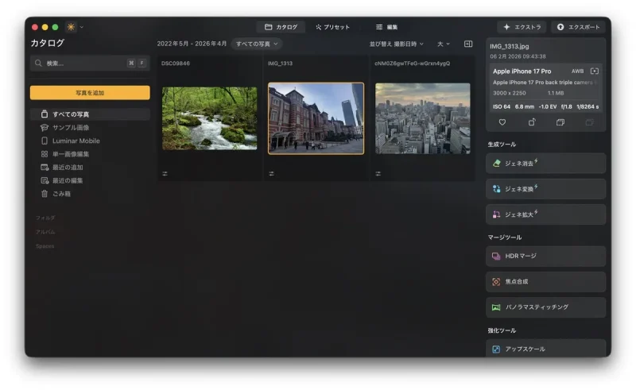Image resolution: width=636 pixels, height=390 pixels.
Task: Expand the すべての写真 filter dropdown
Action: click(x=256, y=44)
